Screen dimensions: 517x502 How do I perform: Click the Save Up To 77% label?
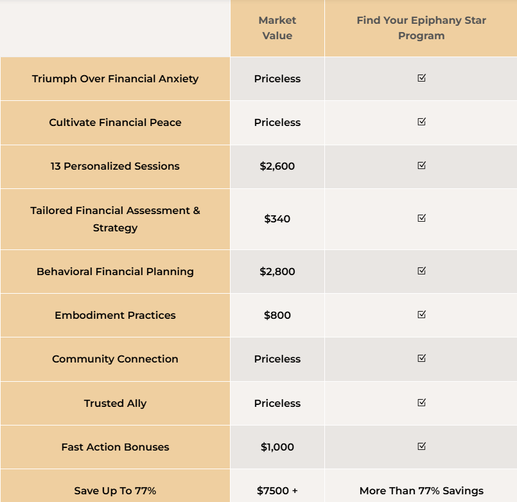click(x=115, y=491)
